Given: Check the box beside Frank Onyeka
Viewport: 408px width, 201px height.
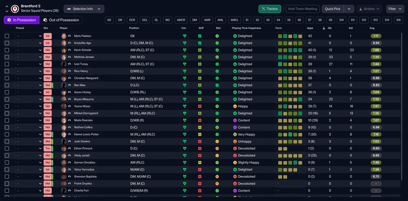Looking at the screenshot, I should point(7,184).
